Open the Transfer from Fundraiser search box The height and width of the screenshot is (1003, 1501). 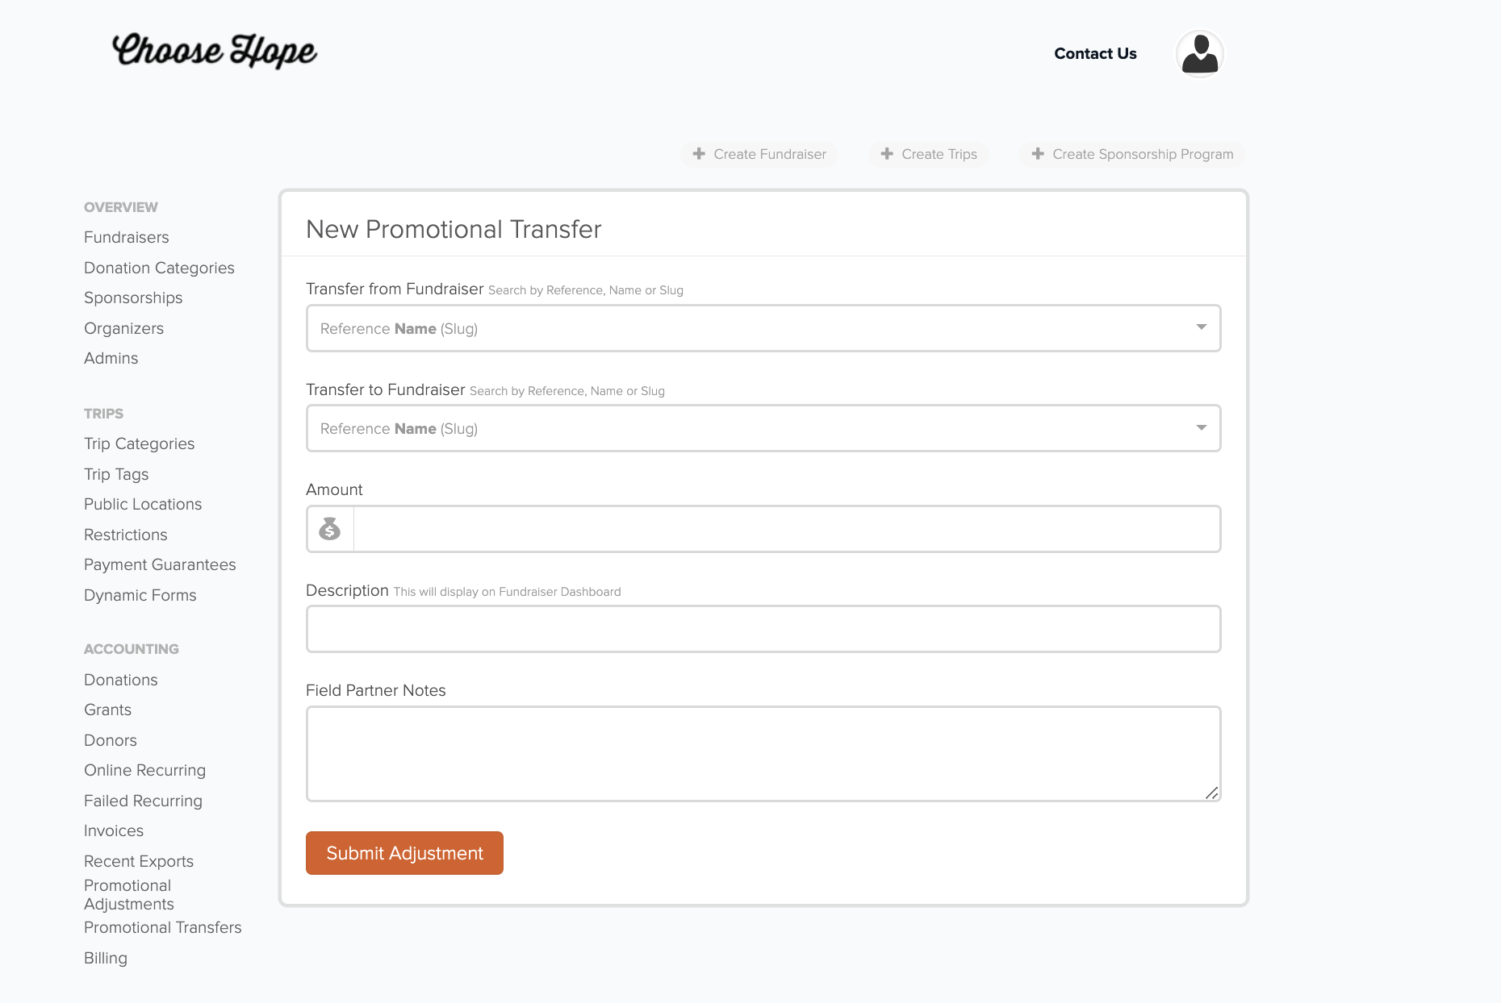pos(763,328)
